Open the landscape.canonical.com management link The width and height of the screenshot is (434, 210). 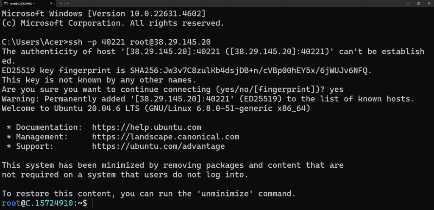point(165,137)
